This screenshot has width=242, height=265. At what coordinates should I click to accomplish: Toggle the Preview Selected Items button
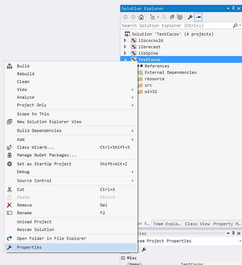198,17
